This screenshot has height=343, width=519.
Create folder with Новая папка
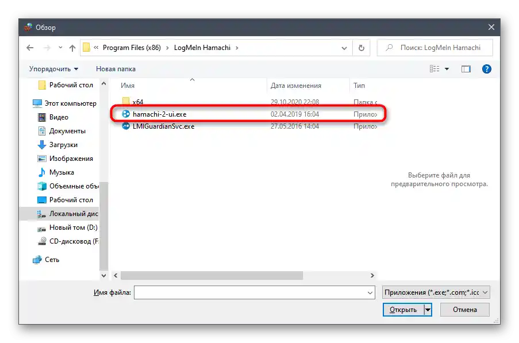tap(116, 69)
